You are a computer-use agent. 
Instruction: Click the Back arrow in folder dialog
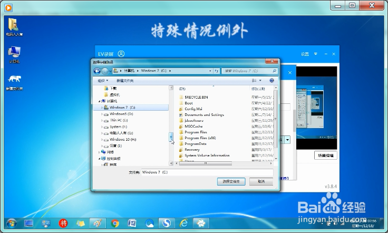[97, 71]
